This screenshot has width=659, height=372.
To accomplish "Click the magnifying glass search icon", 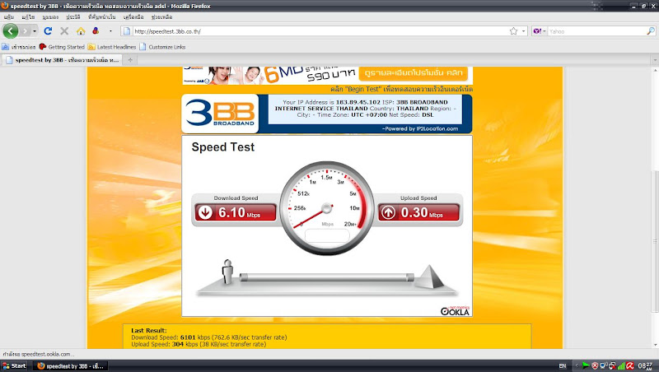I will click(651, 31).
